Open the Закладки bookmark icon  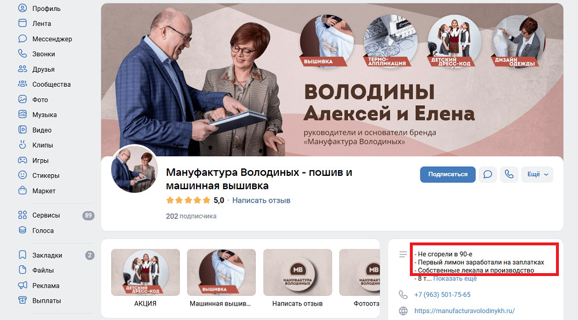(x=23, y=255)
